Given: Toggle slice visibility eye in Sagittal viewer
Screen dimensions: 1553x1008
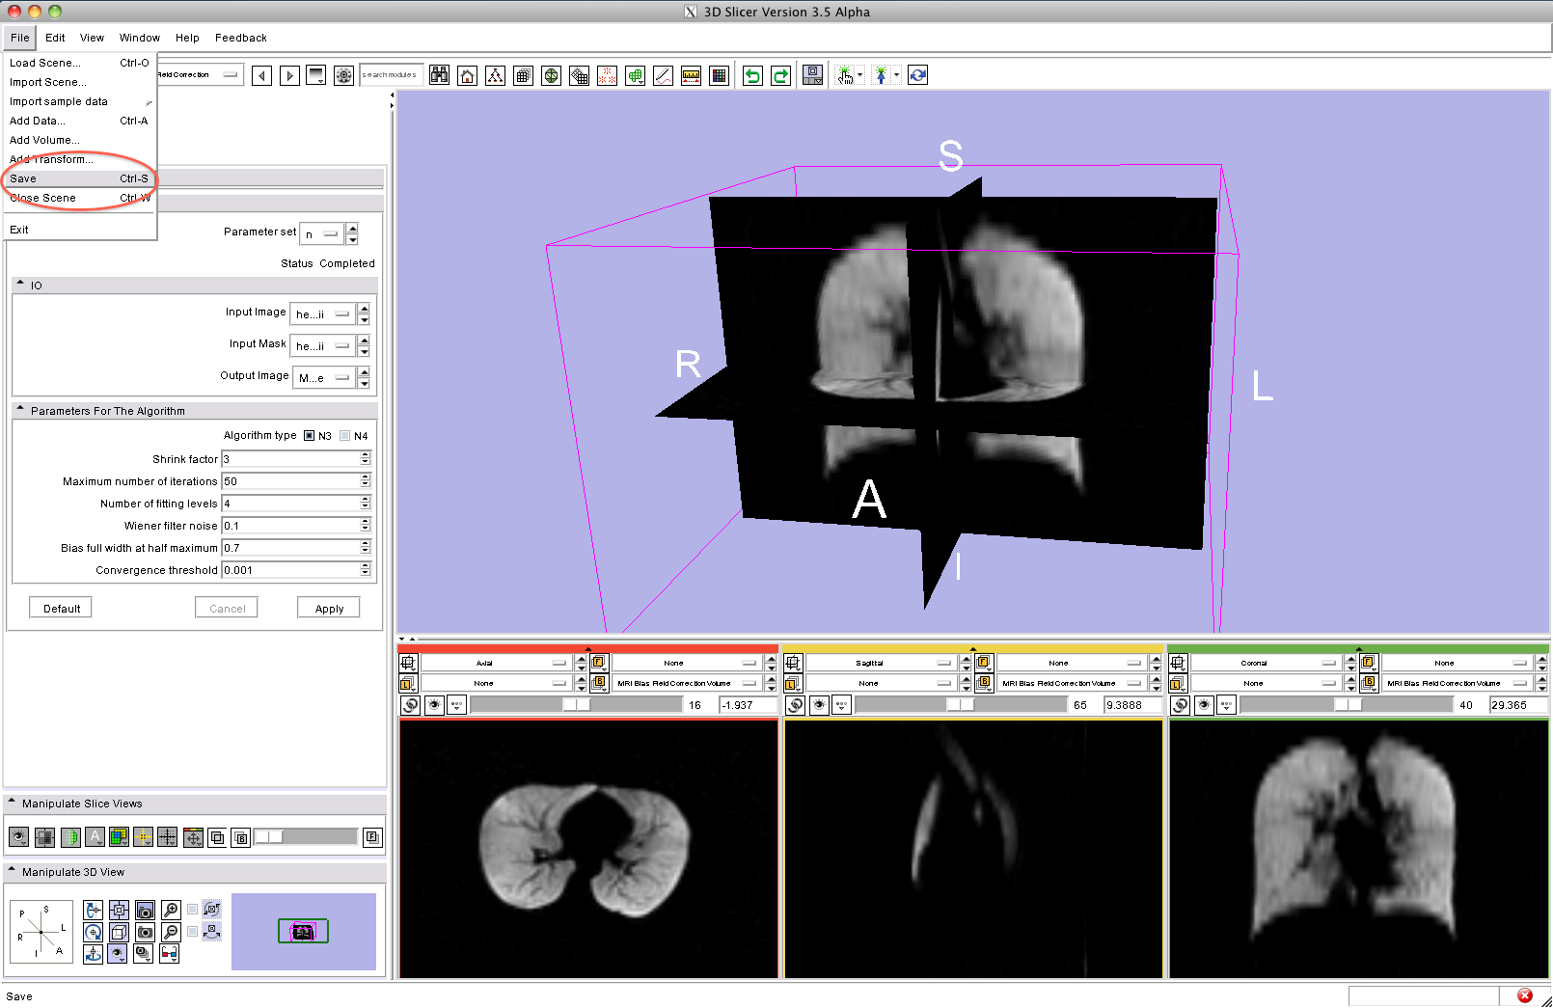Looking at the screenshot, I should (x=819, y=705).
